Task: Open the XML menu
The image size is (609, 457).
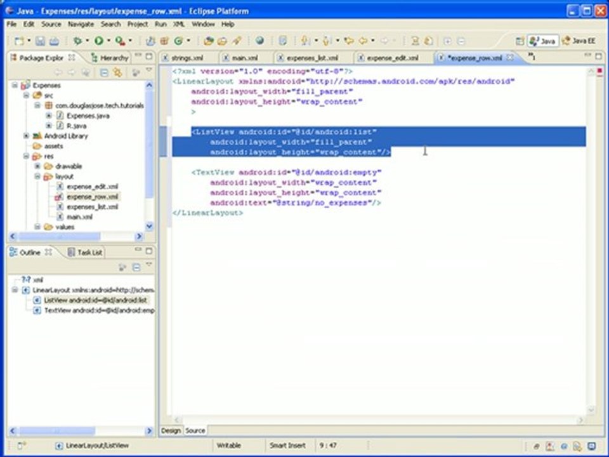Action: coord(179,24)
